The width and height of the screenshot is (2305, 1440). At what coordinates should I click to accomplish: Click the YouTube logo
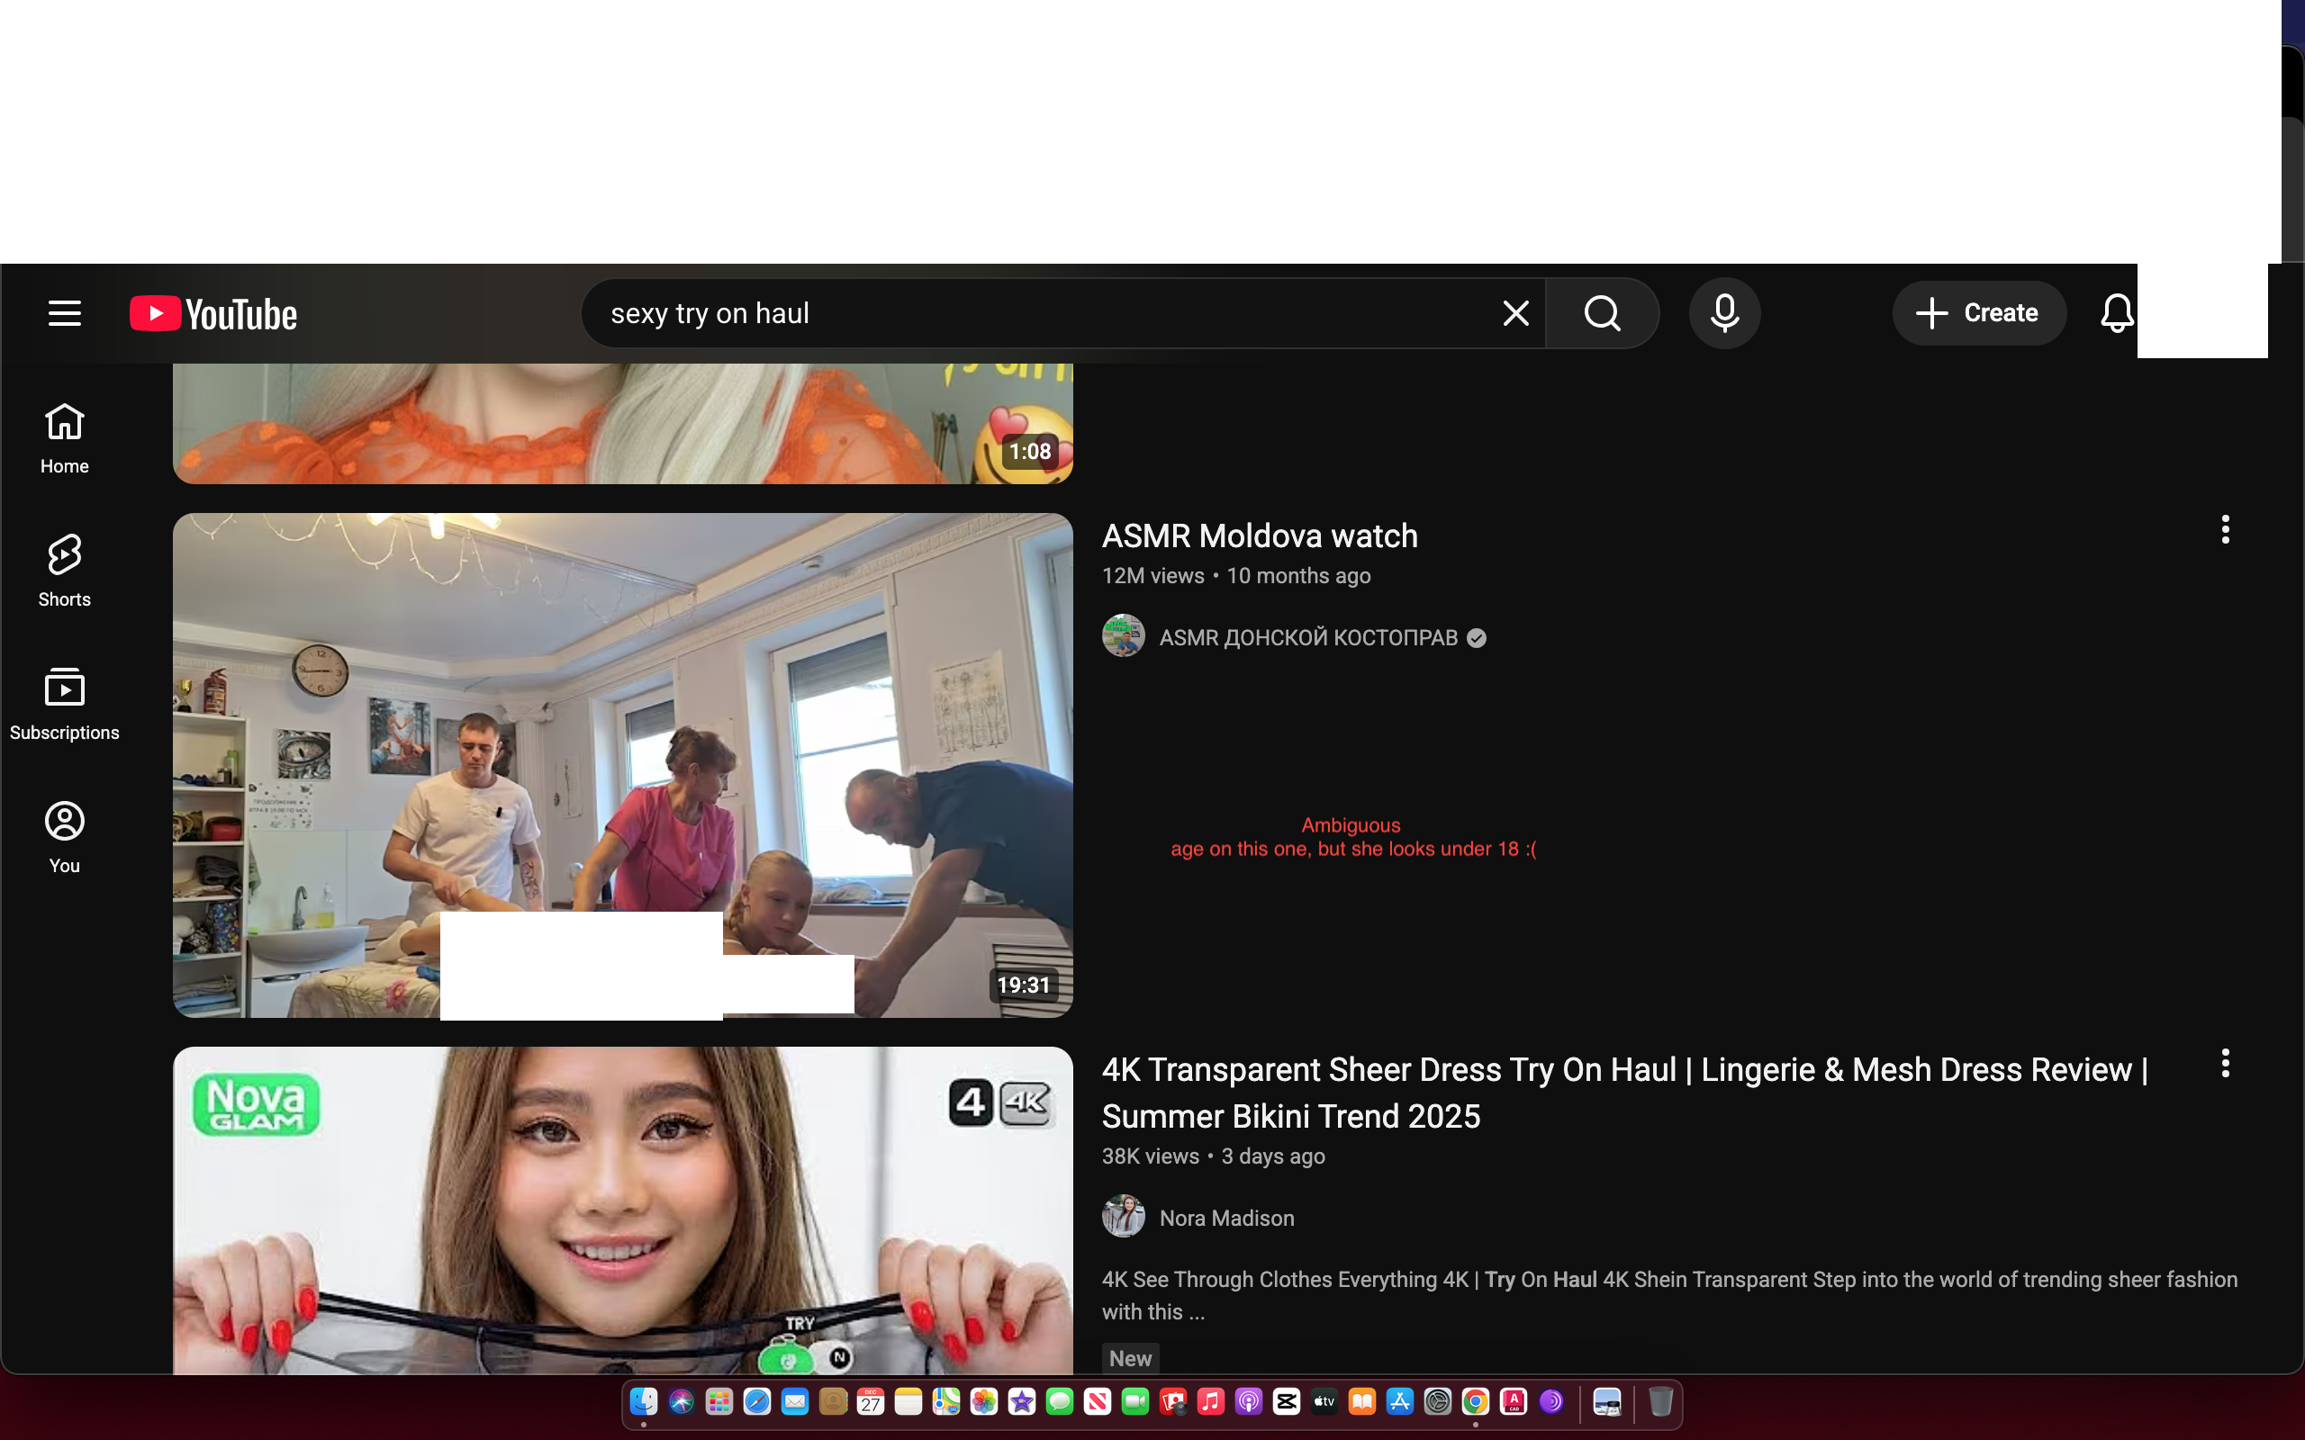[x=213, y=313]
